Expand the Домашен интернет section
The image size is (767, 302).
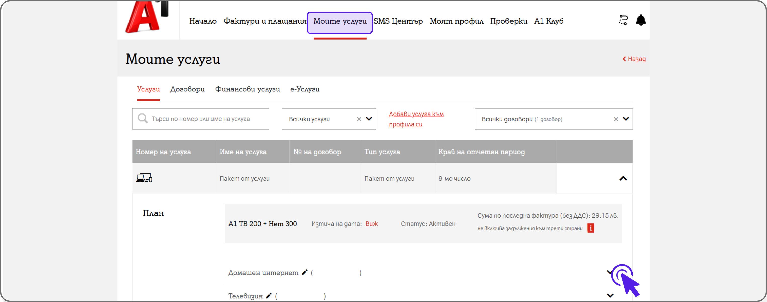[610, 272]
